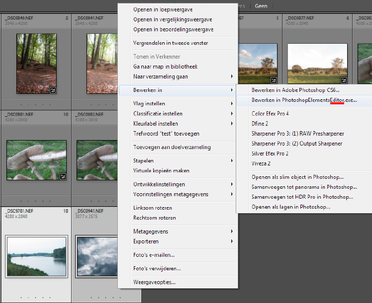Viewport: 372px width, 303px height.
Task: Click rating dots under _DSC0840.NEF
Action: (x=36, y=104)
